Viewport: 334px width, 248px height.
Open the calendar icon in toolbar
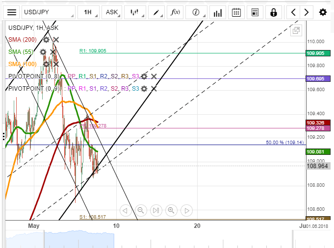[236, 12]
